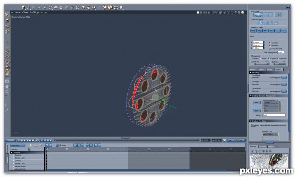This screenshot has width=295, height=177.
Task: Choose the magnifier zoom tool
Action: point(7,92)
